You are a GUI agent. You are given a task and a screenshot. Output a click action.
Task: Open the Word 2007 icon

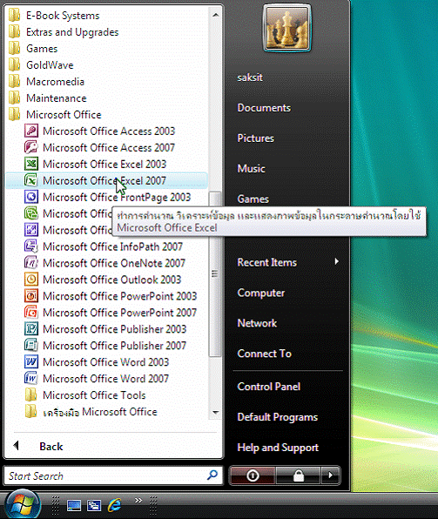(31, 378)
